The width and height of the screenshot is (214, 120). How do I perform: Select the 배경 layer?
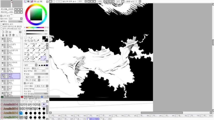[x=11, y=76]
